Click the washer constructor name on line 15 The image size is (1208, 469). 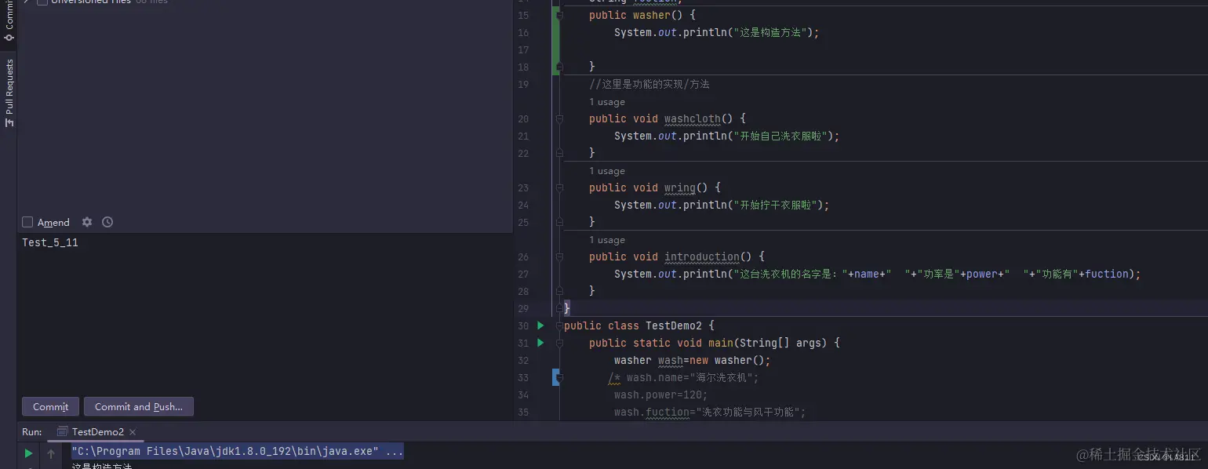pyautogui.click(x=651, y=15)
